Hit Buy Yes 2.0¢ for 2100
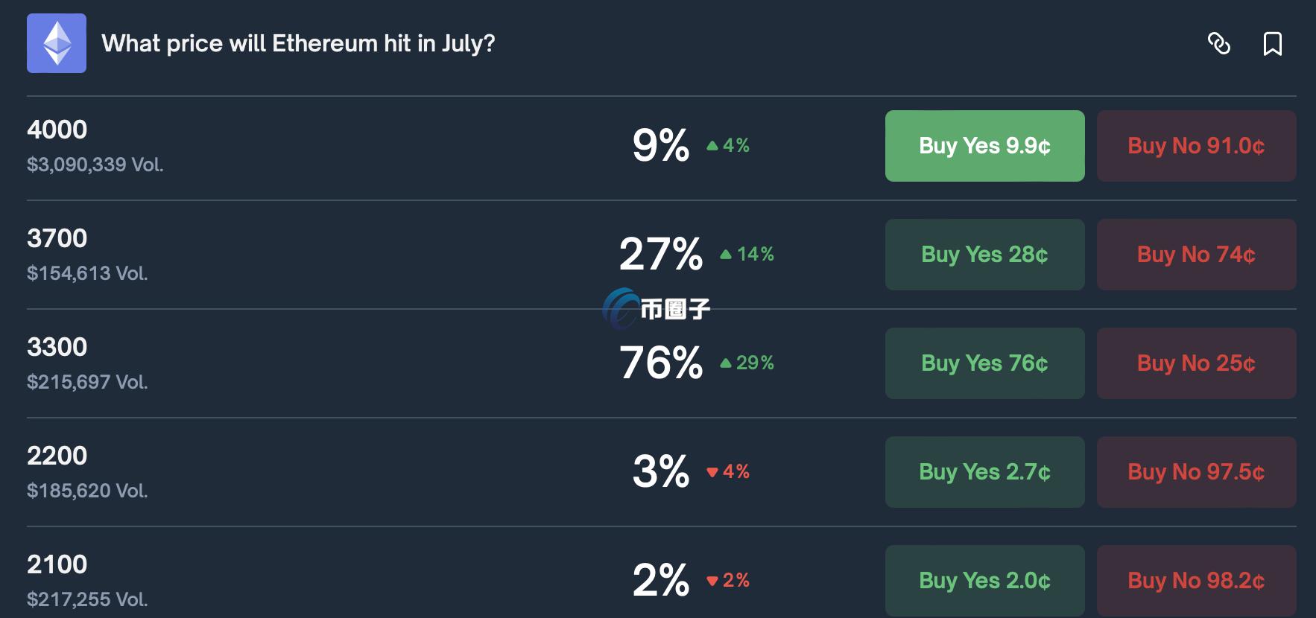 point(984,580)
